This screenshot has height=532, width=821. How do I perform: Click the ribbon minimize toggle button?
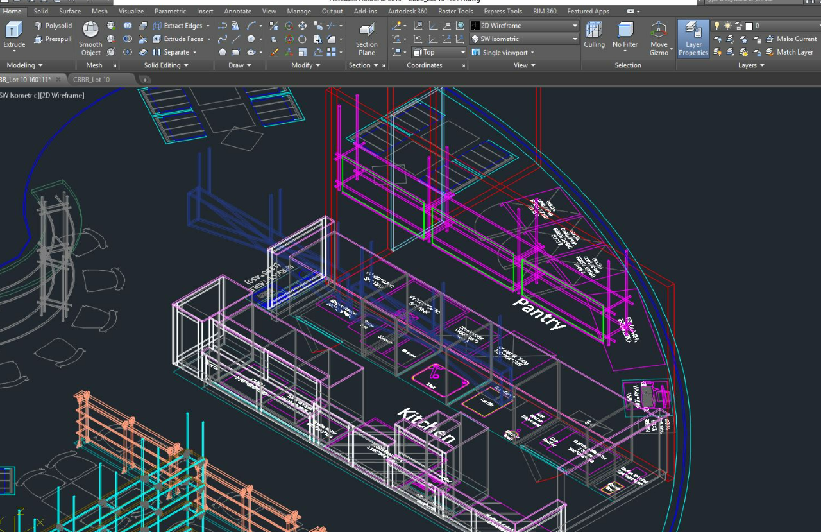pos(632,11)
